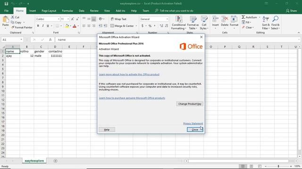Click the AutoSum sigma icon

point(243,17)
